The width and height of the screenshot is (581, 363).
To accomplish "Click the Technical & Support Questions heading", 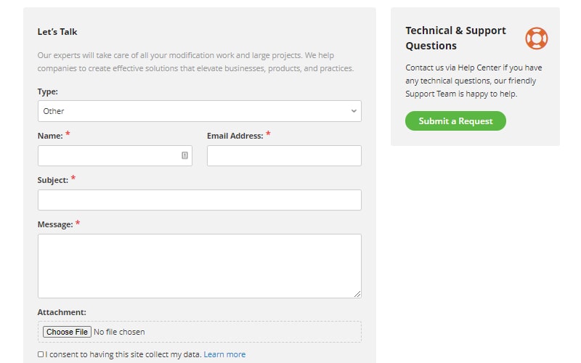I will pyautogui.click(x=455, y=38).
